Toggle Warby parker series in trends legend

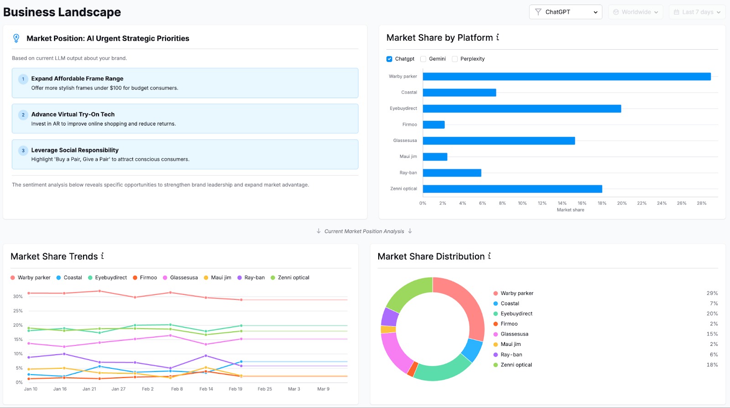pyautogui.click(x=31, y=277)
